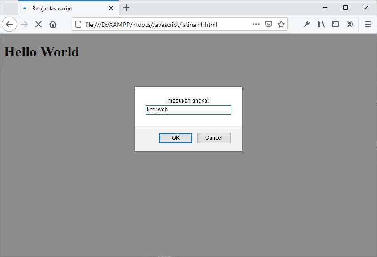Cancel the masukan angka prompt

[x=214, y=138]
